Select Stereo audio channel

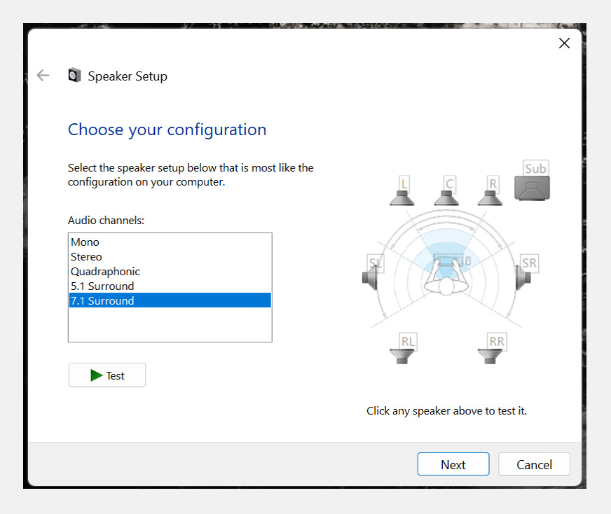(170, 256)
